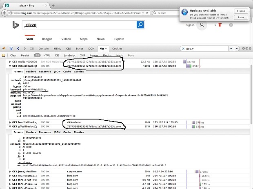Click the blue Bing search magnifier button
Image resolution: width=253 pixels, height=189 pixels.
(x=140, y=25)
